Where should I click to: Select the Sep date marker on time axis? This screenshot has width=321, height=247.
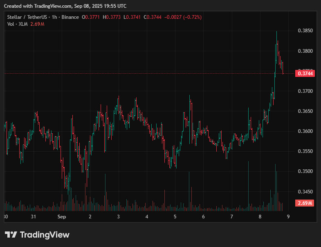click(x=61, y=216)
